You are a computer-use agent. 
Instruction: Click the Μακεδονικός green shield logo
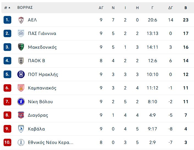[x=21, y=47]
